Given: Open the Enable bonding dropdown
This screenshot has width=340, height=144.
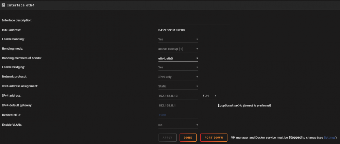Looking at the screenshot, I should click(x=178, y=39).
